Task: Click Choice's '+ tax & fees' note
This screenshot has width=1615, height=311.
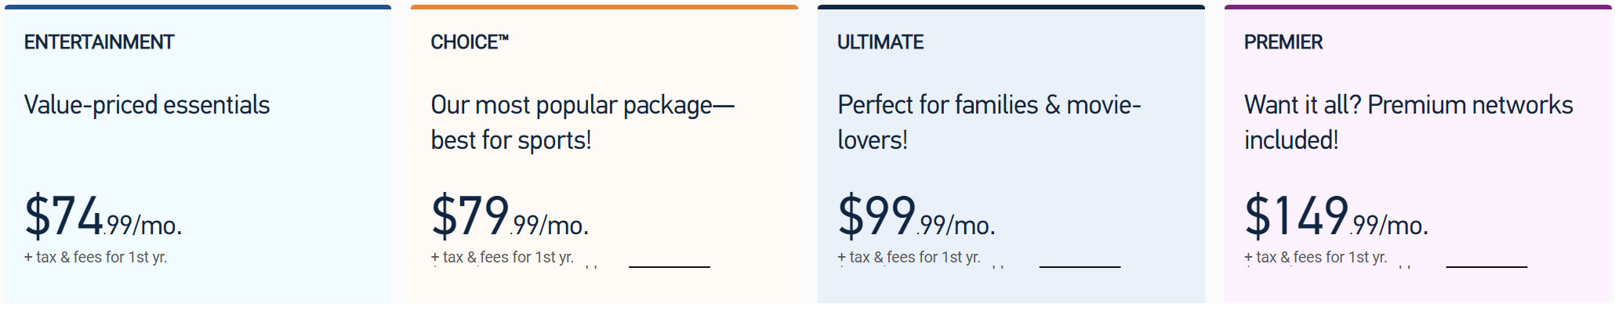Action: (x=502, y=257)
